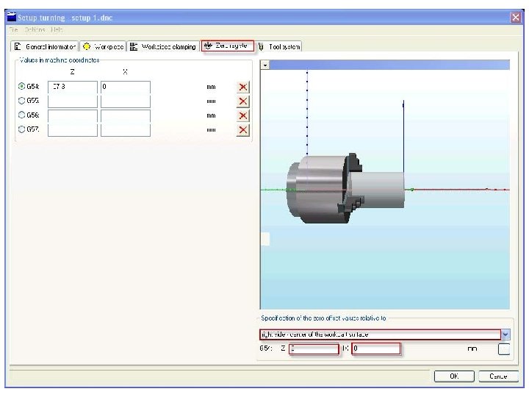Click the G55 X value field
The width and height of the screenshot is (529, 397).
tap(126, 101)
